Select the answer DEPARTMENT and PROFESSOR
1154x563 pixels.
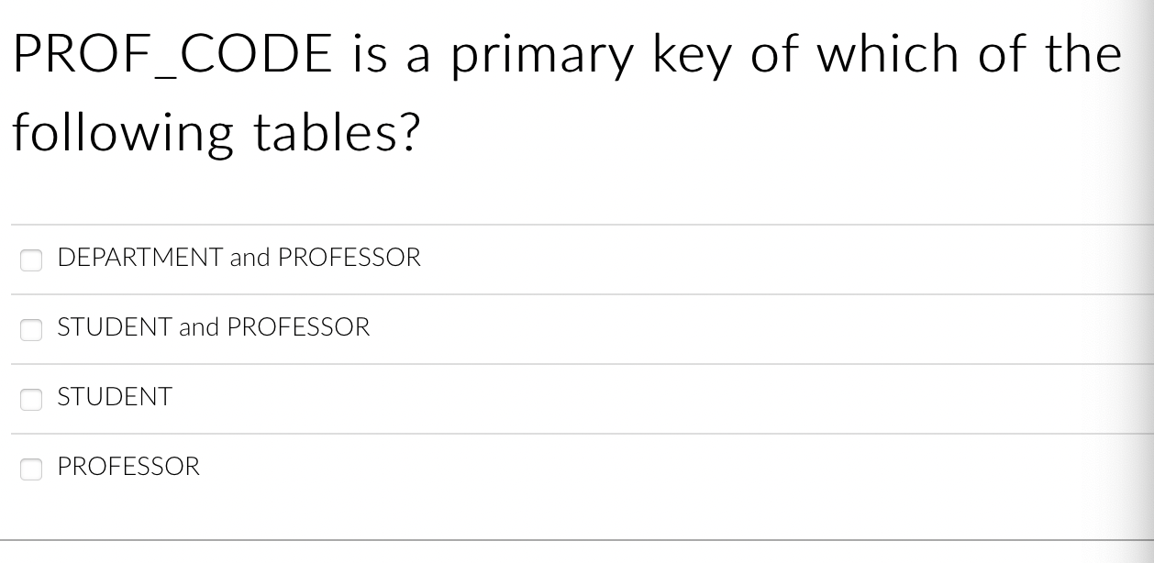[239, 258]
